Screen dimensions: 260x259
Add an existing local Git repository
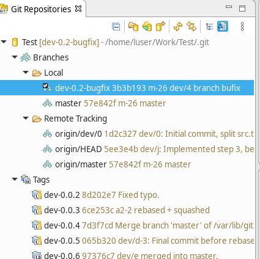(133, 27)
